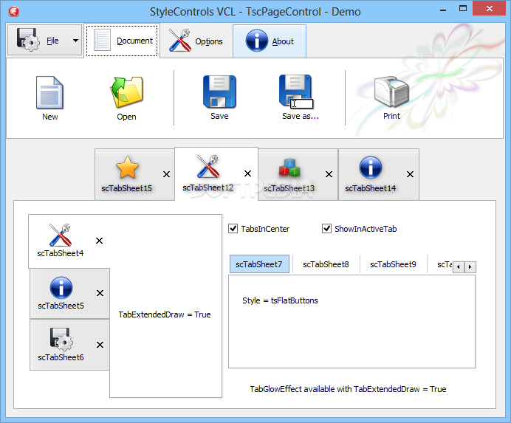This screenshot has height=423, width=511.
Task: Close the scTabSheet14 tab
Action: pos(410,174)
